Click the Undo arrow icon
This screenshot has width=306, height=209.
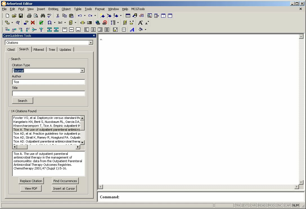click(80, 16)
